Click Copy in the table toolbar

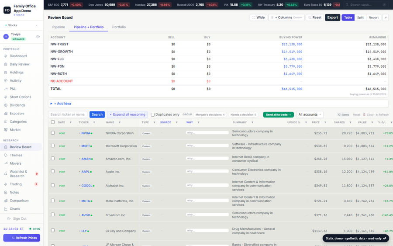(x=368, y=114)
